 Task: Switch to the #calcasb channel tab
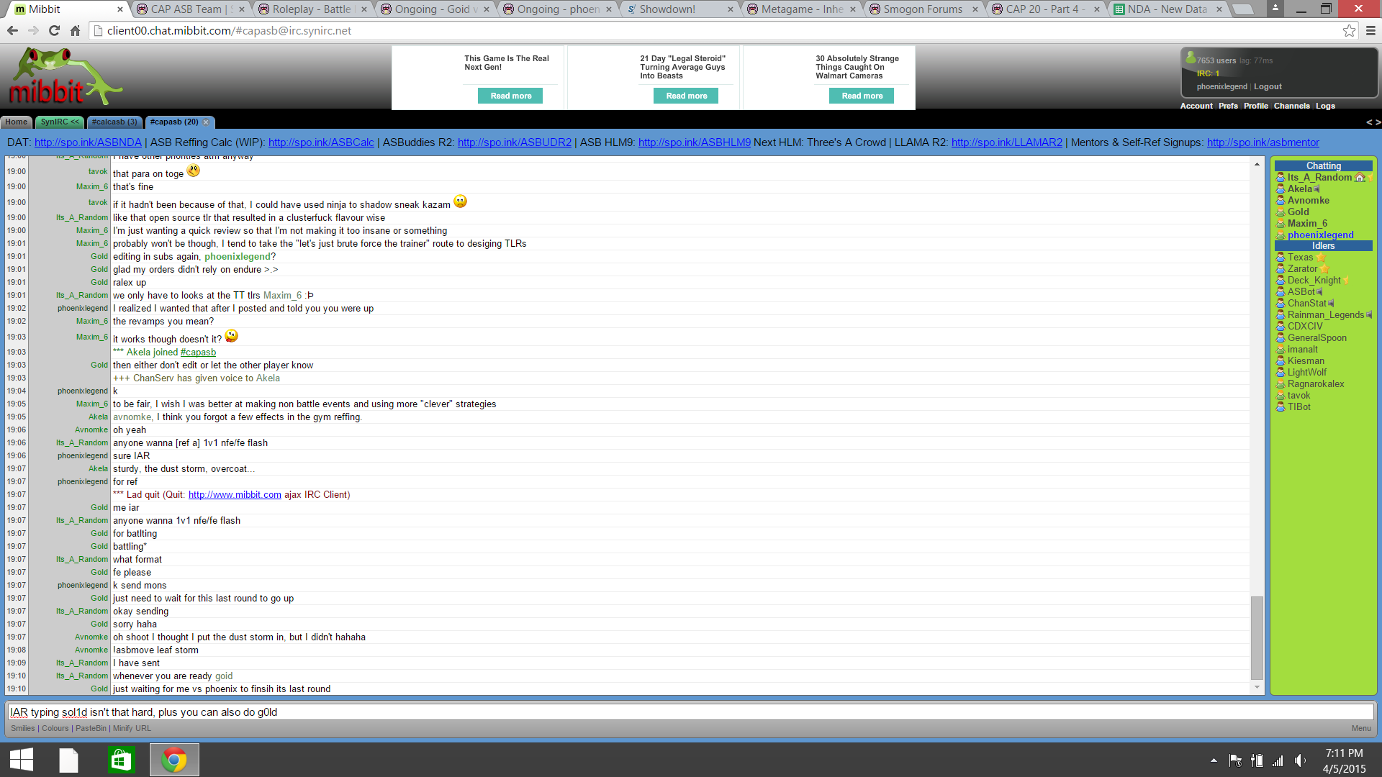tap(114, 122)
